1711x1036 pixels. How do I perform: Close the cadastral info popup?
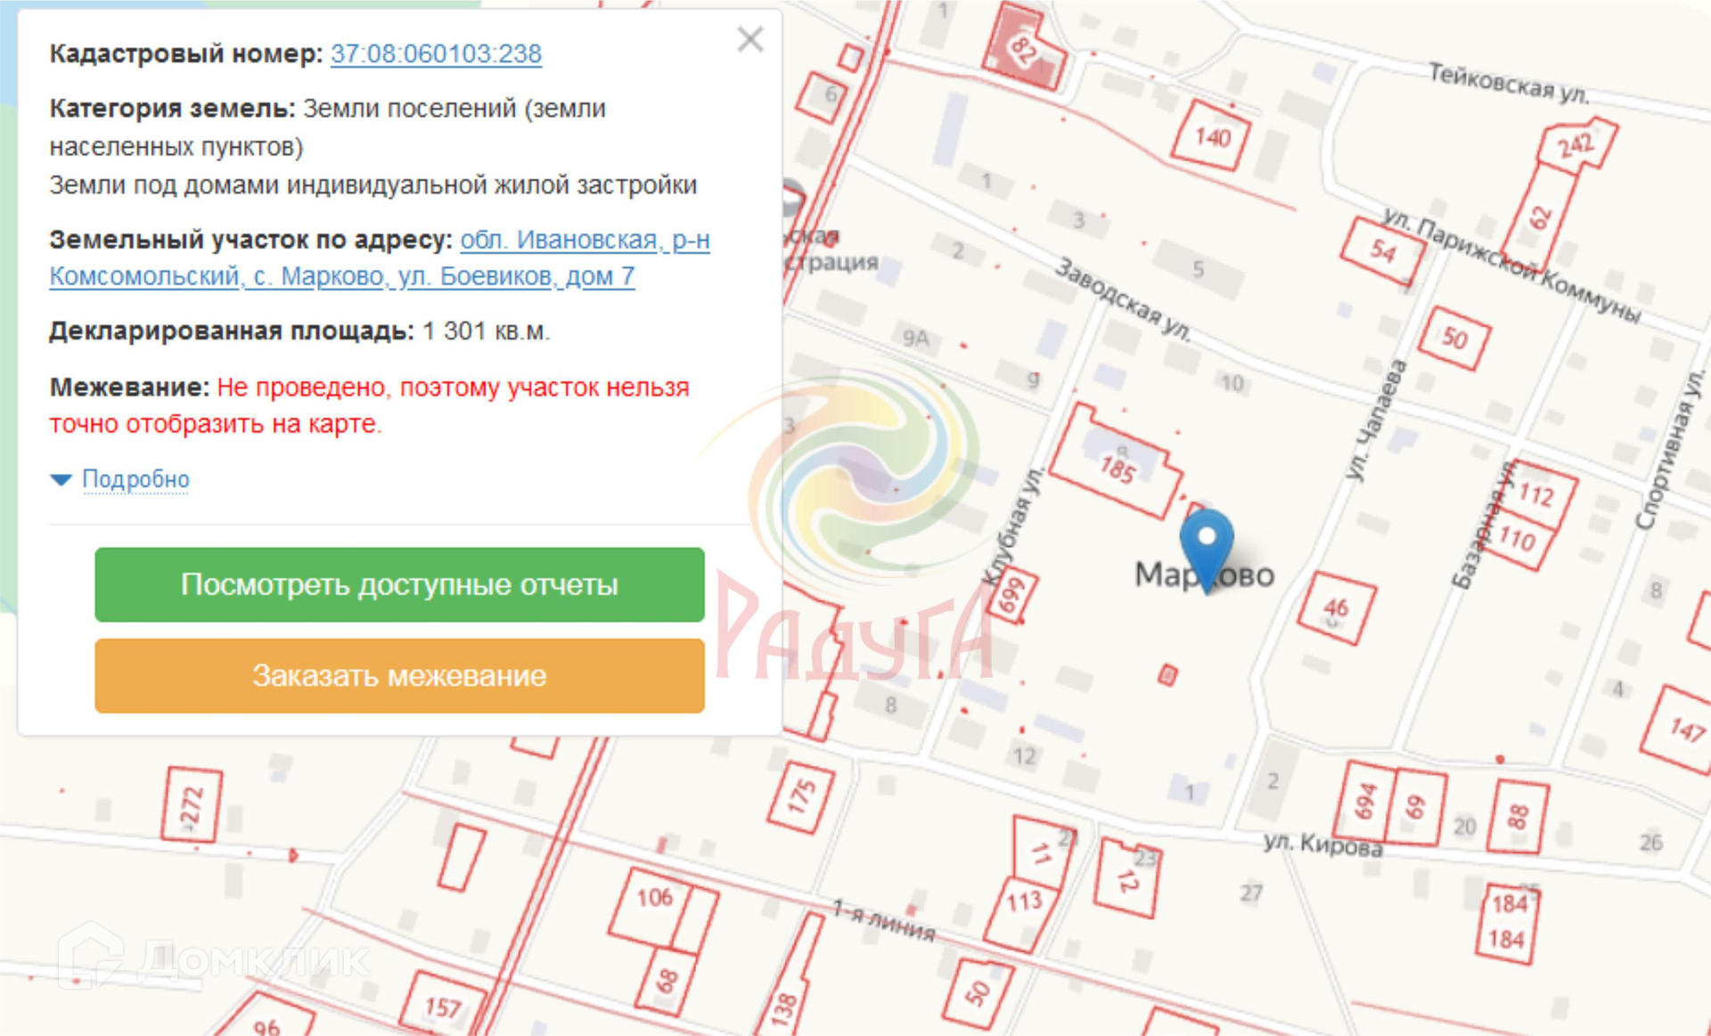tap(749, 40)
